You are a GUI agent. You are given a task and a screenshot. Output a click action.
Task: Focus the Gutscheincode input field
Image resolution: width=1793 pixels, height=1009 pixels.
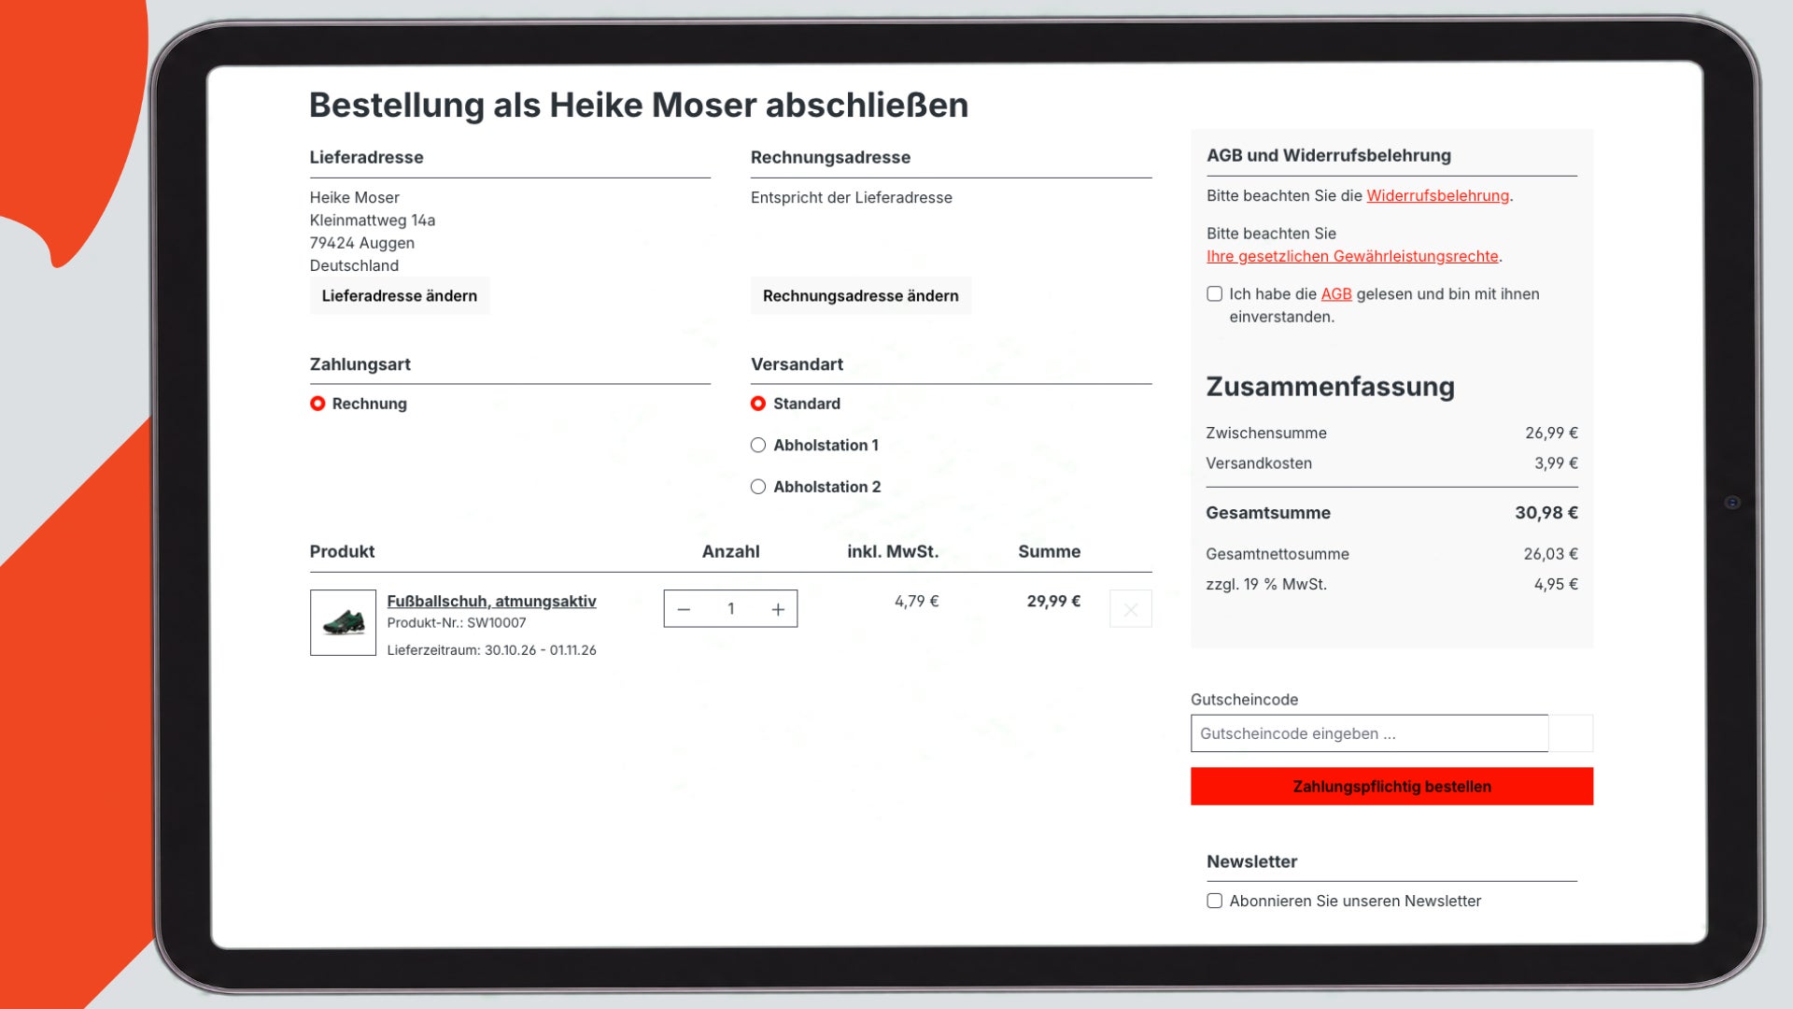[1369, 733]
